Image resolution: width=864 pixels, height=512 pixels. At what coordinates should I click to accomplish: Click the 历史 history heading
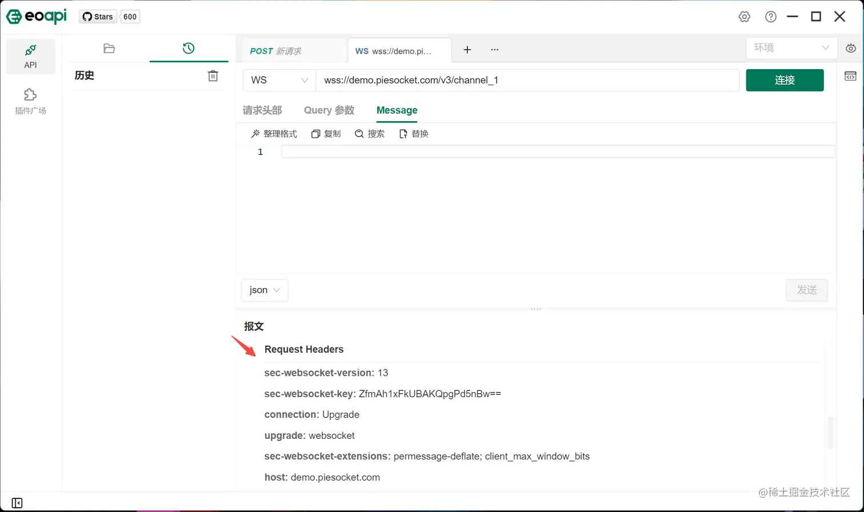pyautogui.click(x=85, y=75)
